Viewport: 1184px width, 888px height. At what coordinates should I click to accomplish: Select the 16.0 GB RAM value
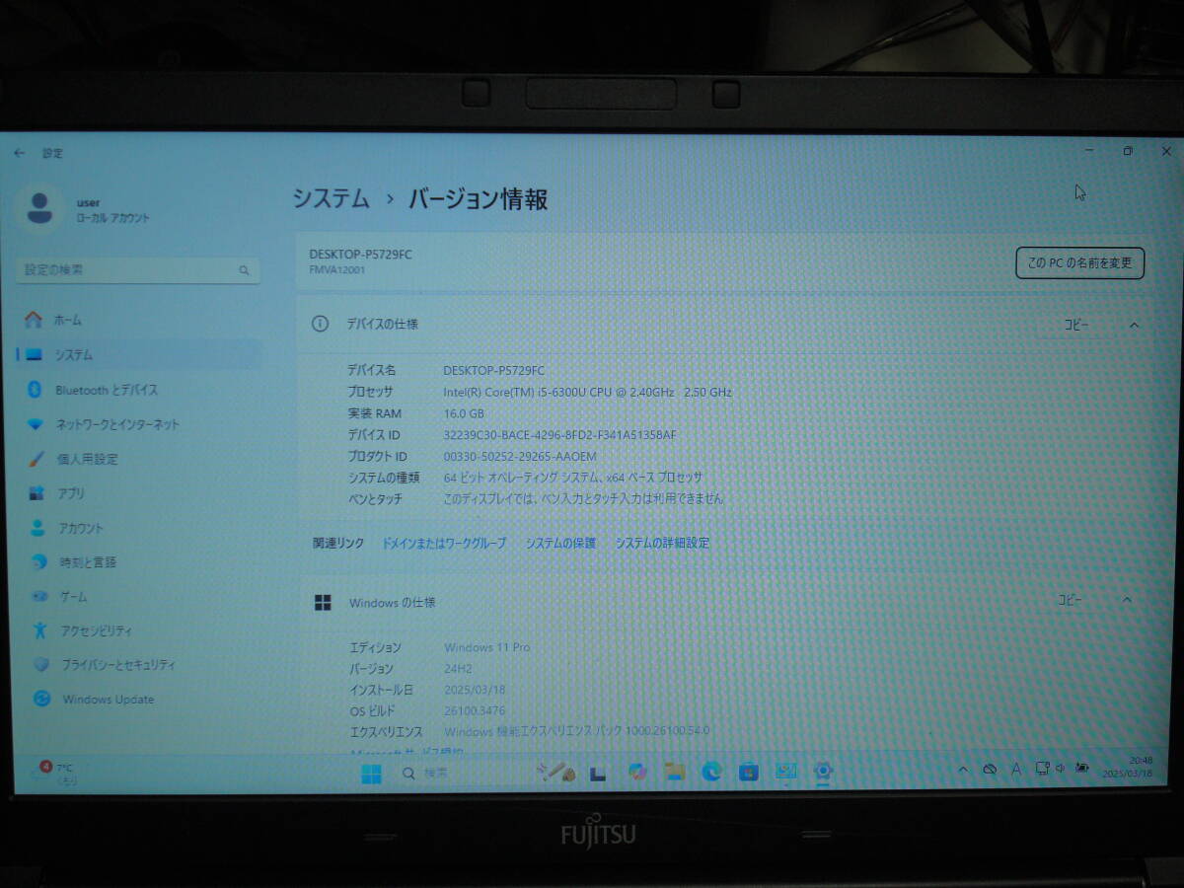(x=464, y=413)
